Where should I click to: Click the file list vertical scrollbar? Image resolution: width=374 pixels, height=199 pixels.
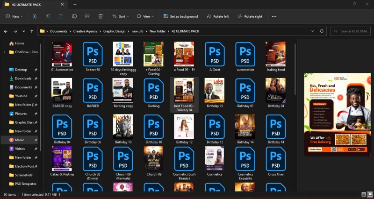click(295, 69)
